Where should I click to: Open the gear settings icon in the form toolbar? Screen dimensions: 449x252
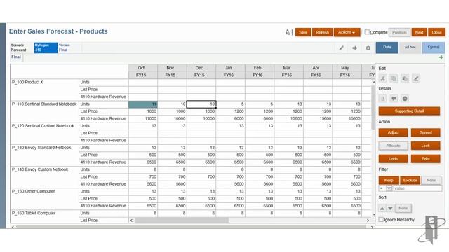click(368, 48)
